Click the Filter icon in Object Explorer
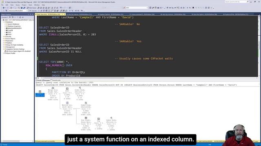The height and width of the screenshot is (146, 261). (17, 17)
